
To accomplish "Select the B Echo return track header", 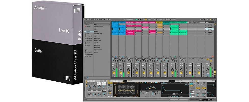I will (x=201, y=22).
